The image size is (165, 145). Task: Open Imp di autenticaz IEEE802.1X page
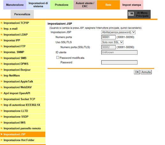[x=23, y=105]
